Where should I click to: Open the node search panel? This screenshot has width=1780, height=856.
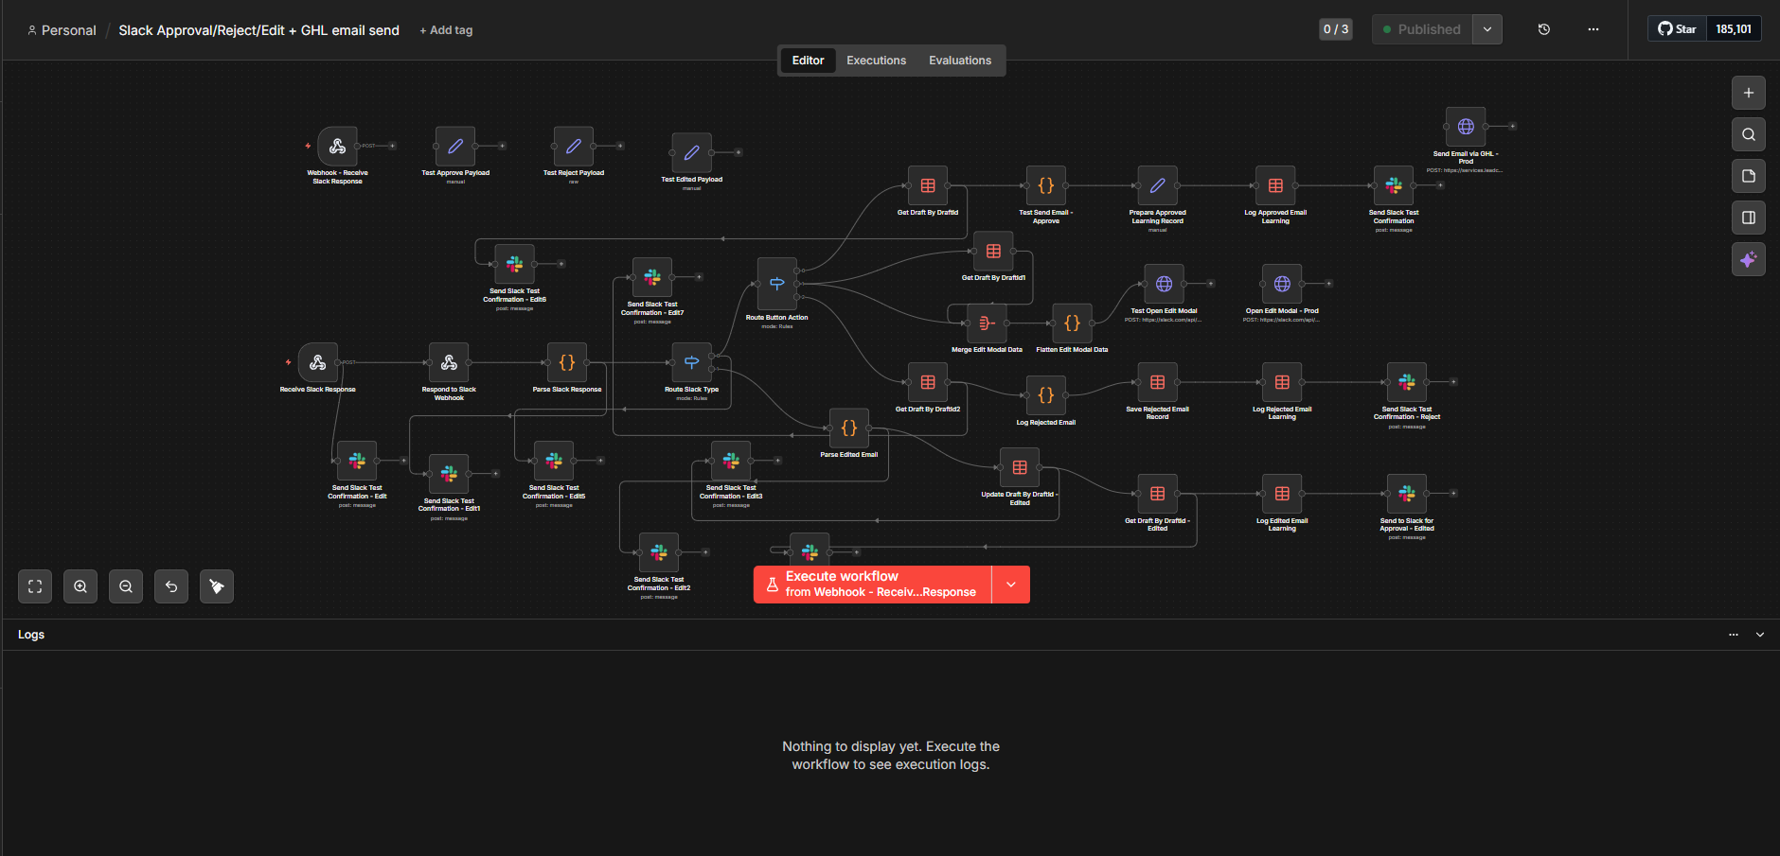pyautogui.click(x=1749, y=134)
